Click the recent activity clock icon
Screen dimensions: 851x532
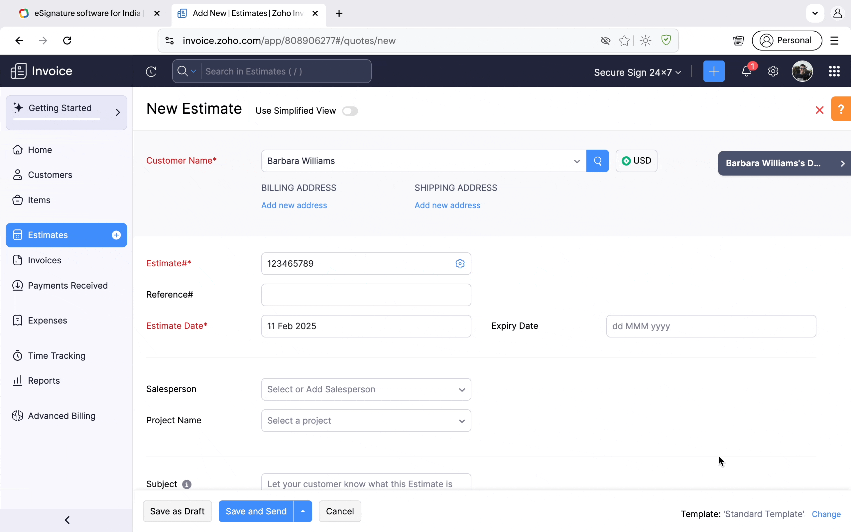[151, 71]
